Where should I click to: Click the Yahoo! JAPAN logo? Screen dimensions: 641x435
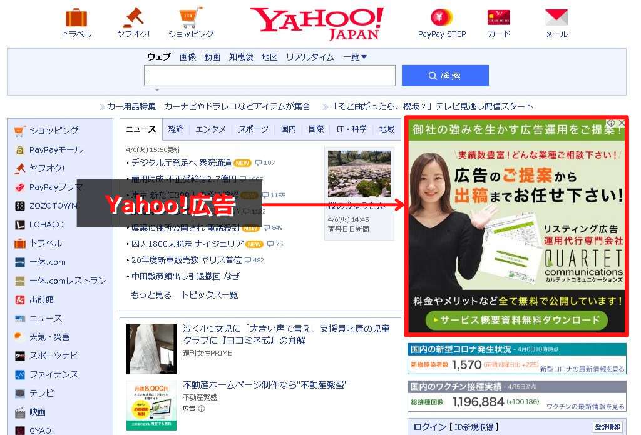(x=317, y=24)
